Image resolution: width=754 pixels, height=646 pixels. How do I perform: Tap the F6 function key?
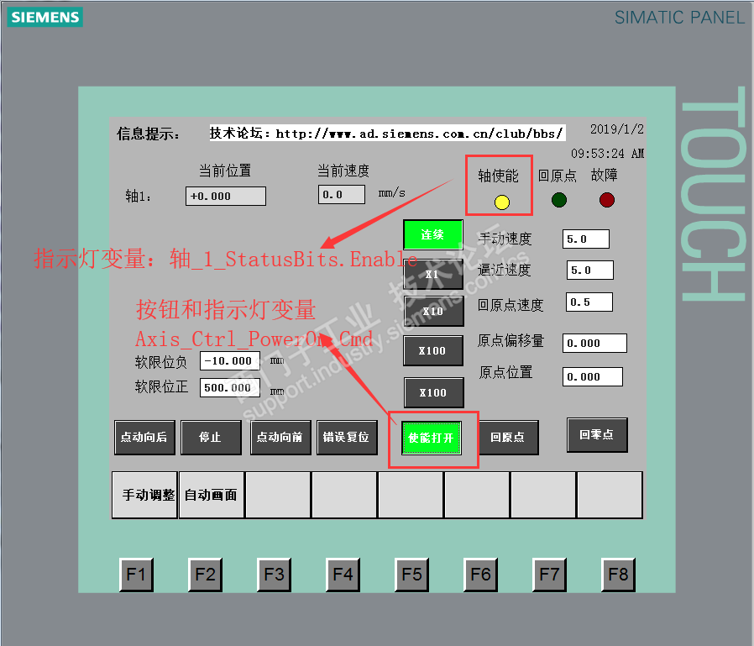tap(480, 575)
